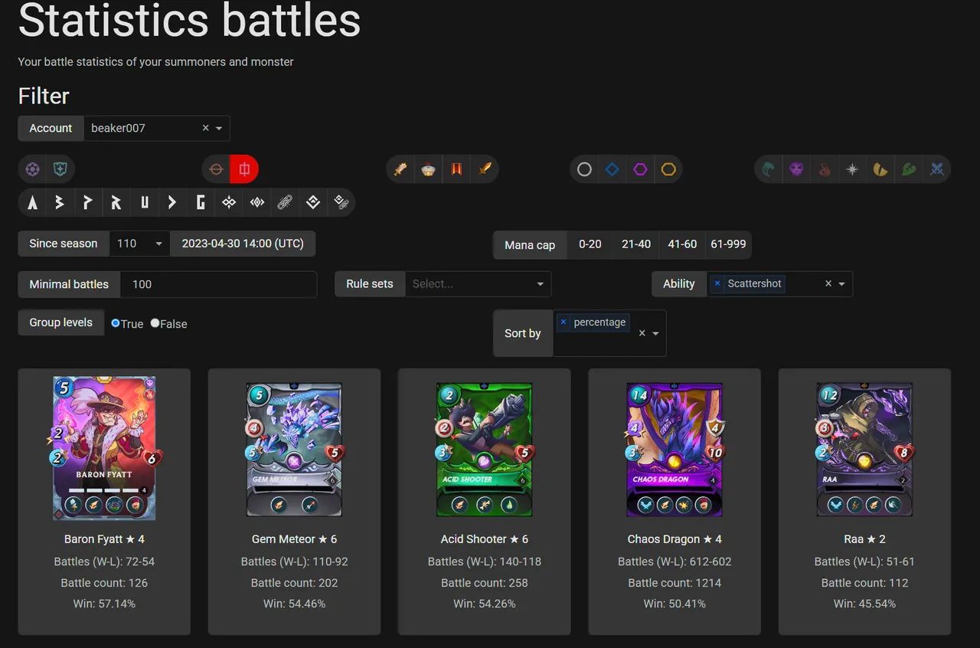Filter by epic rarity purple hexagon
Image resolution: width=980 pixels, height=648 pixels.
click(x=641, y=169)
